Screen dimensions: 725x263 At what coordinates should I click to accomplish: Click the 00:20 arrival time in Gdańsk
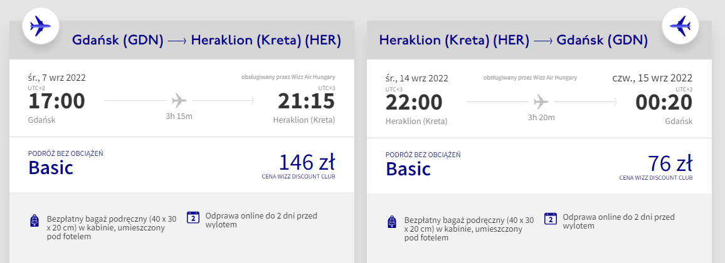[664, 101]
